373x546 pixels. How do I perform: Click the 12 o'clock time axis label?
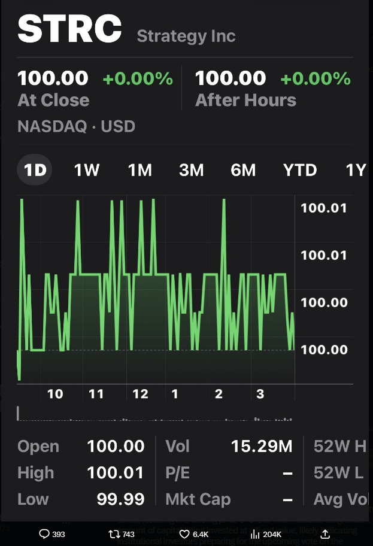click(140, 394)
